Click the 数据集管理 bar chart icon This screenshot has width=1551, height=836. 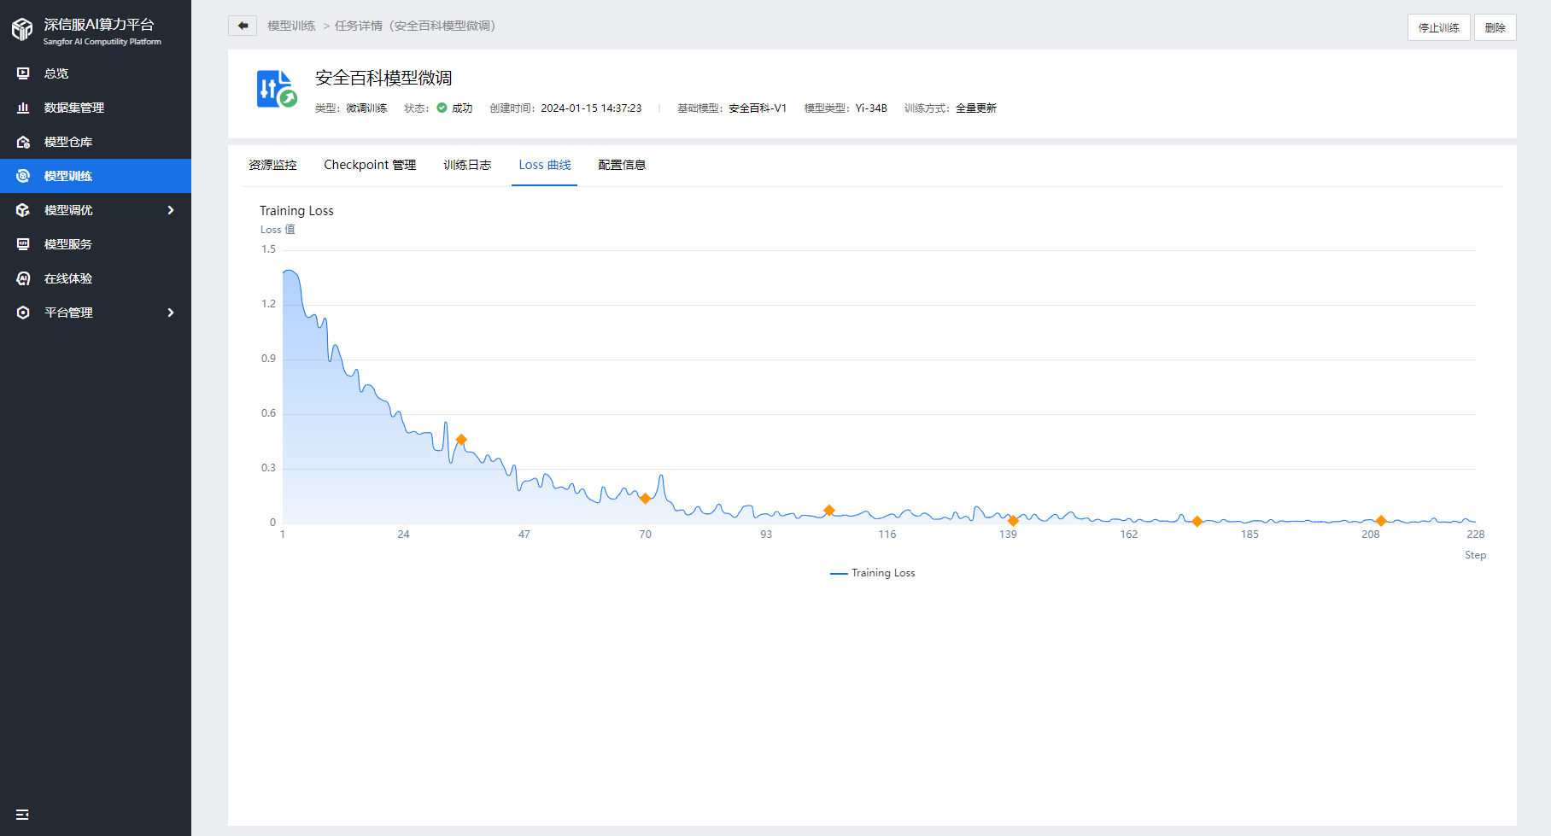(x=23, y=108)
